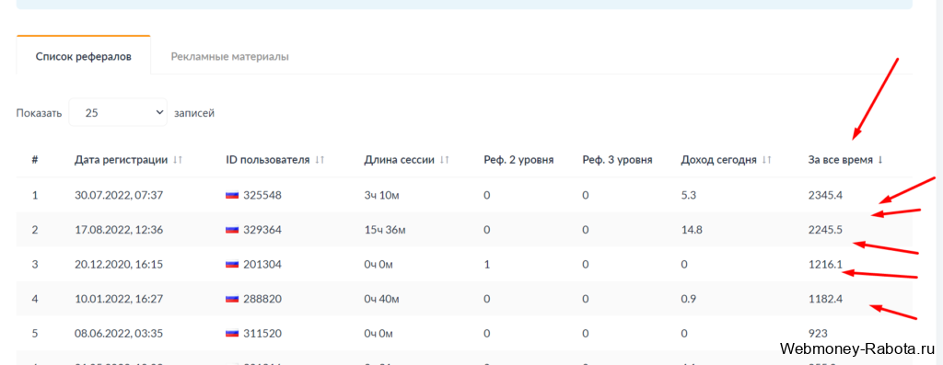The height and width of the screenshot is (365, 943).
Task: Sort by Длина сессии column
Action: point(406,160)
